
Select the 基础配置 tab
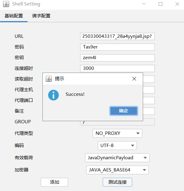[x=14, y=16]
